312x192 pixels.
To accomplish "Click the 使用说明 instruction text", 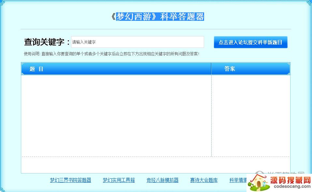I will pyautogui.click(x=111, y=54).
